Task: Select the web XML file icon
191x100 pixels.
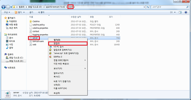Action: [31, 44]
